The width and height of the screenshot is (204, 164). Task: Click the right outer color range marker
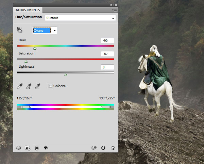(x=110, y=107)
